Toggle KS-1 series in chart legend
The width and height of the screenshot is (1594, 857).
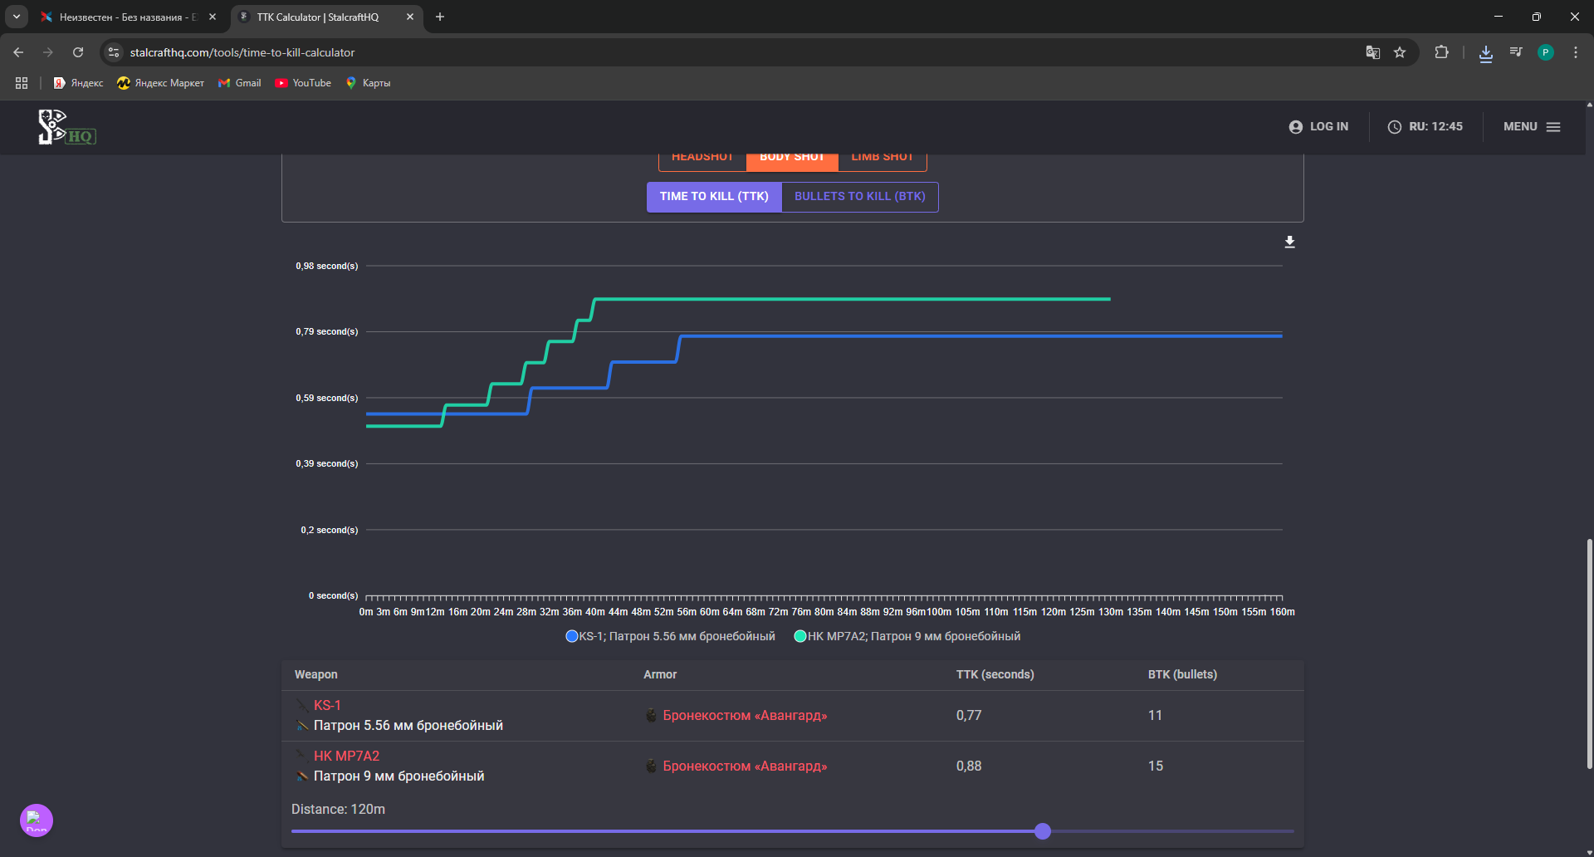coord(671,636)
